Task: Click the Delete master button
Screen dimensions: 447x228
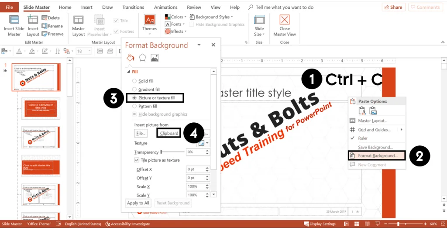Action: tap(51, 18)
